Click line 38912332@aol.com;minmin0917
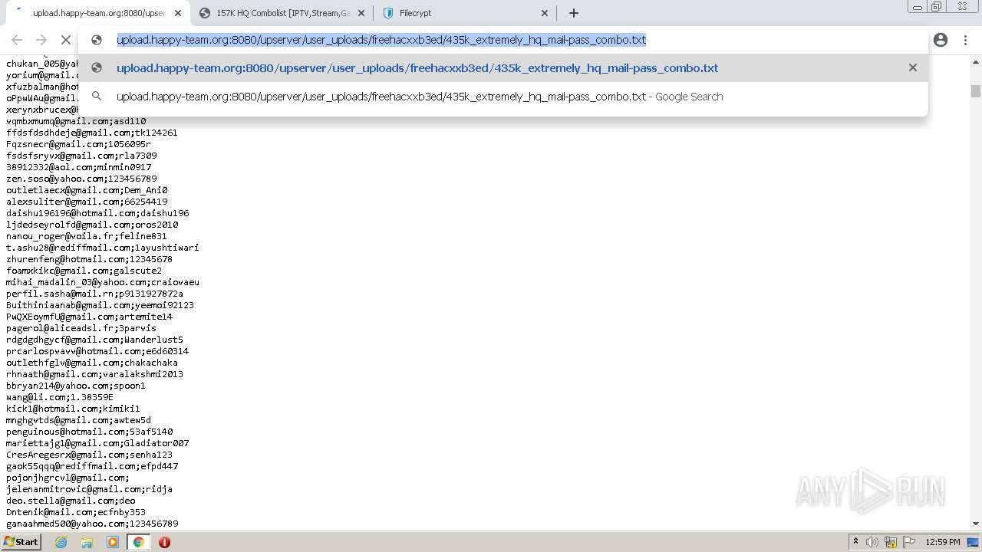Image resolution: width=982 pixels, height=552 pixels. [x=79, y=167]
